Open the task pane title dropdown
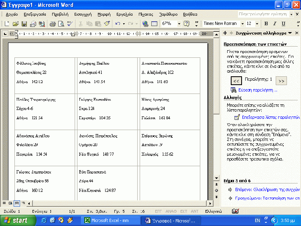 tap(290, 33)
